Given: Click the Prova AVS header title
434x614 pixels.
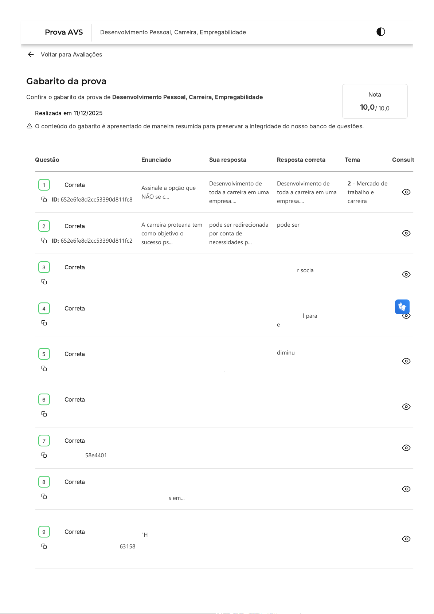Looking at the screenshot, I should coord(64,32).
